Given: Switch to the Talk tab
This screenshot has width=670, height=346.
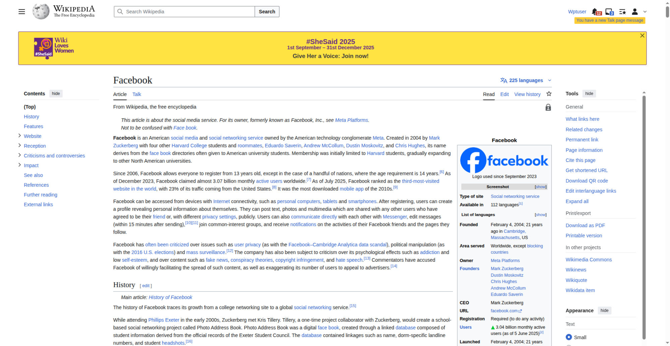Looking at the screenshot, I should pos(137,94).
